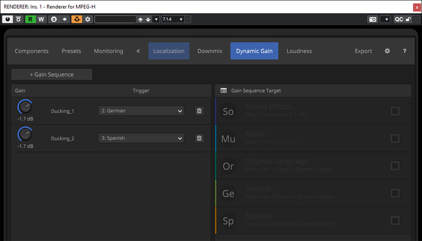Switch to the Loudness tab

[x=299, y=51]
